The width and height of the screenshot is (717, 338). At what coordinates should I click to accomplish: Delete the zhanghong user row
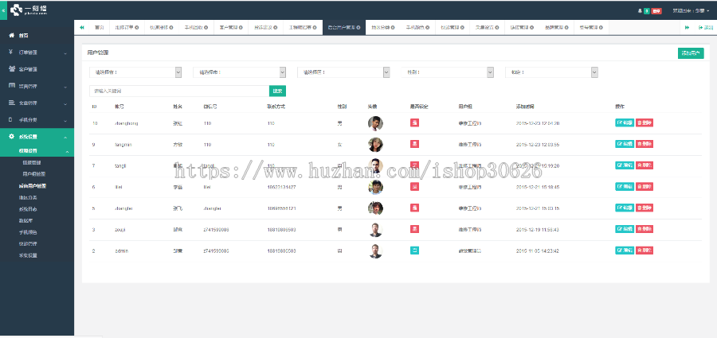[645, 122]
